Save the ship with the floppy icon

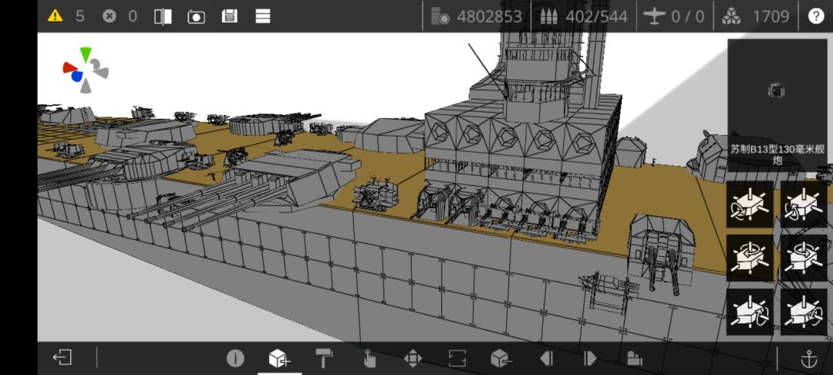230,16
